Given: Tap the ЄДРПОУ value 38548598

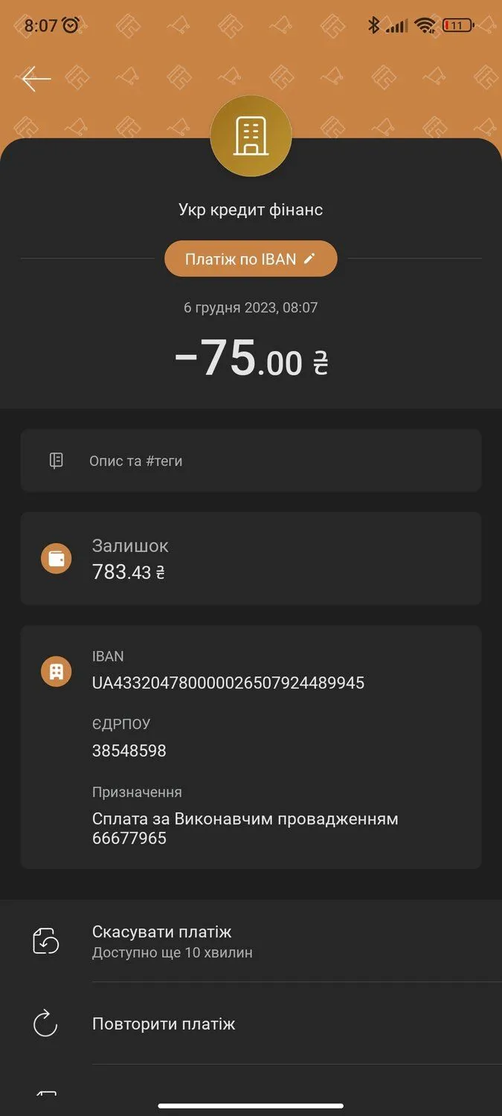Looking at the screenshot, I should [130, 750].
